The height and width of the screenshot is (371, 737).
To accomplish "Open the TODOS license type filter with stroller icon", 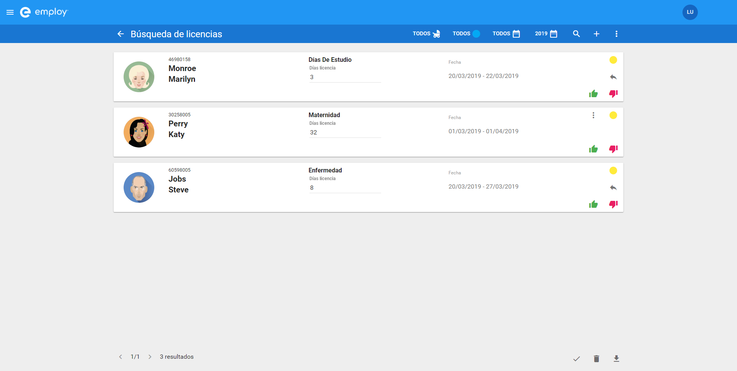I will pos(426,34).
